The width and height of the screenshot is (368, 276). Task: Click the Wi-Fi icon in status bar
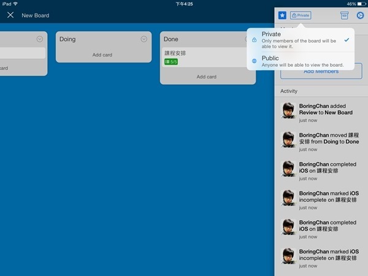tap(15, 4)
